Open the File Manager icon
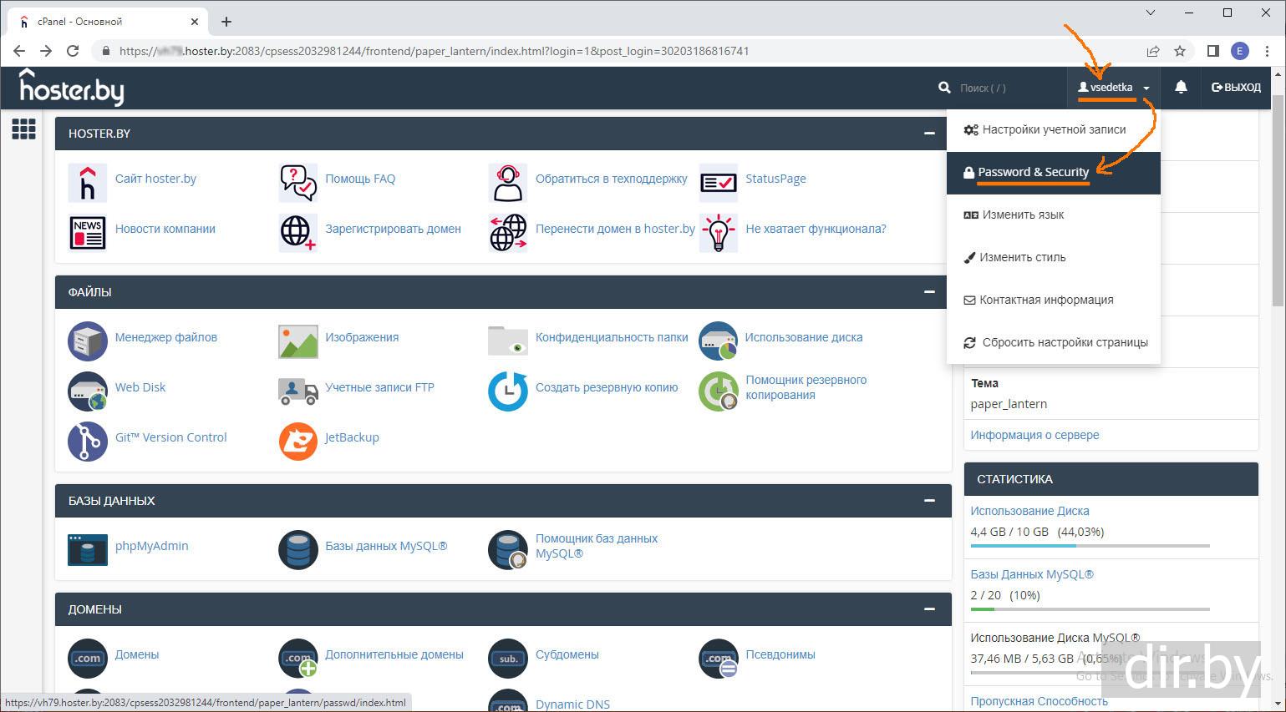Image resolution: width=1286 pixels, height=712 pixels. pos(88,338)
